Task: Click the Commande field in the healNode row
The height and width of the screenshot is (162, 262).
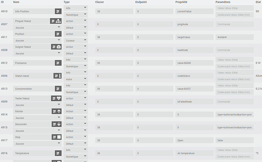Action: pyautogui.click(x=234, y=50)
